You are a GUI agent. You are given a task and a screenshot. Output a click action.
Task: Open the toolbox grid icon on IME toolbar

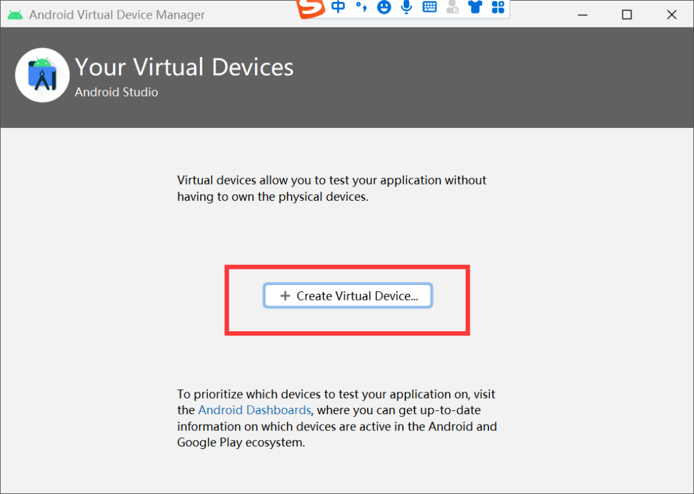pos(498,6)
